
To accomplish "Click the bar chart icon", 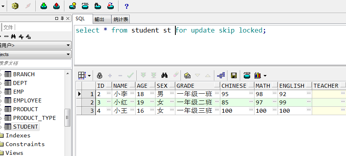I will pyautogui.click(x=258, y=75).
